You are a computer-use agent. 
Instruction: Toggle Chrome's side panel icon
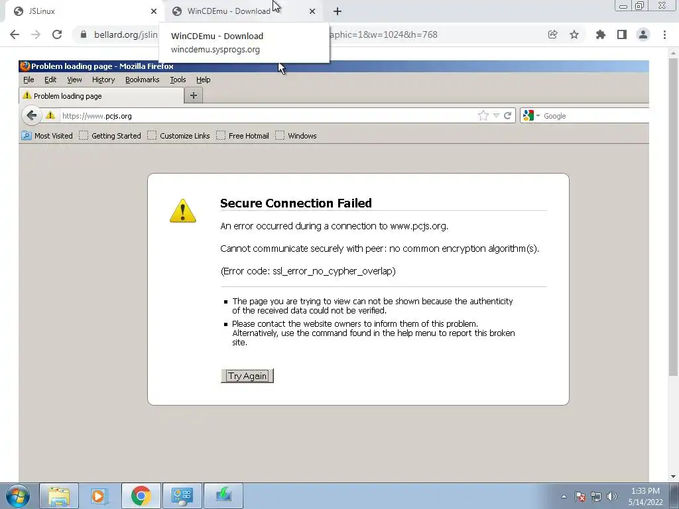(x=622, y=34)
